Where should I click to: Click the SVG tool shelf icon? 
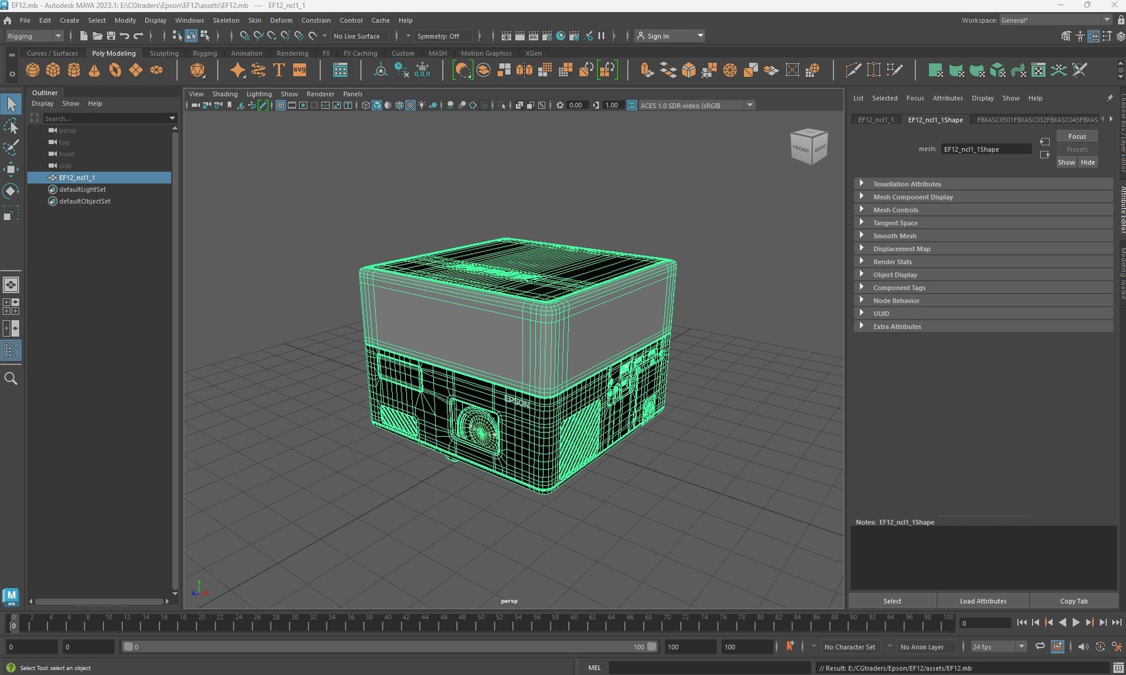point(299,70)
